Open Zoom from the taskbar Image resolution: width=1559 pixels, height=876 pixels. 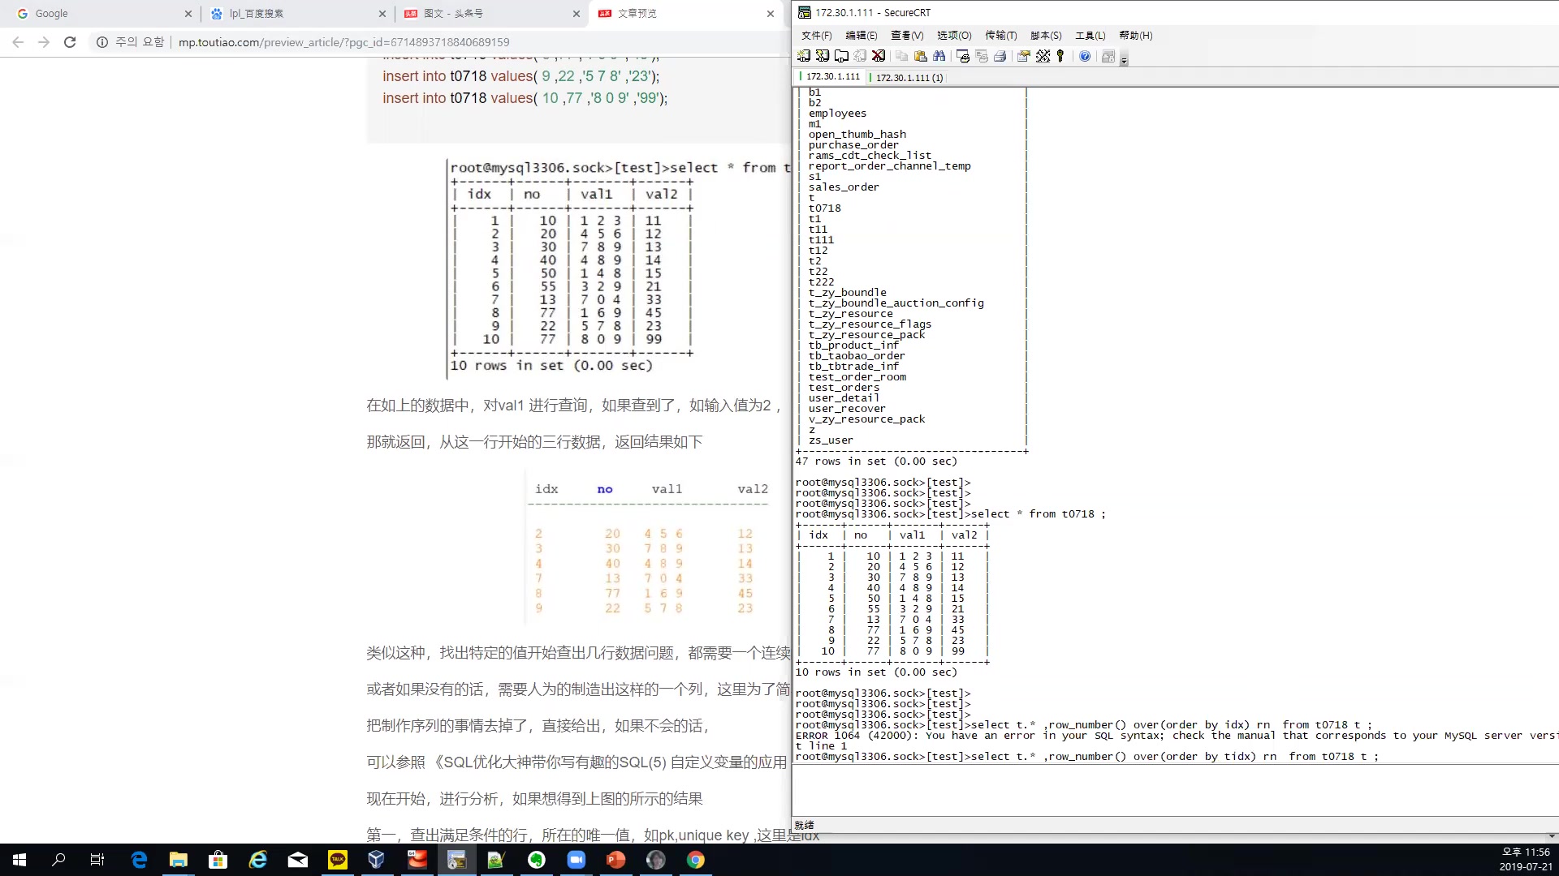coord(577,860)
